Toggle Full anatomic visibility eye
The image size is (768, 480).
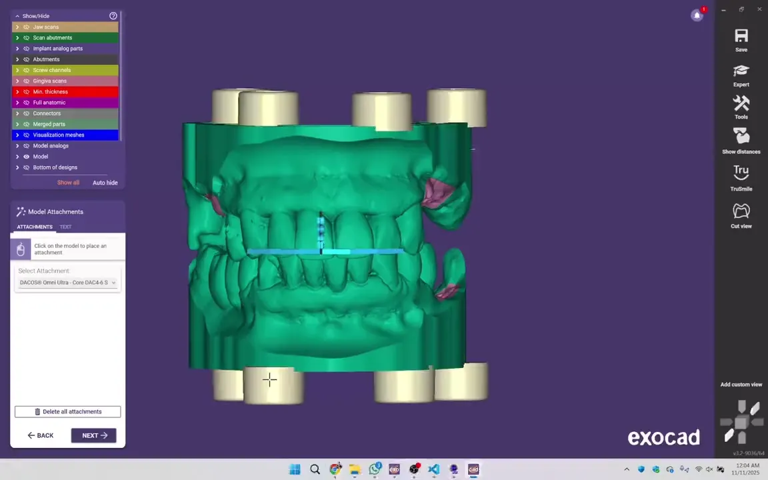(27, 103)
